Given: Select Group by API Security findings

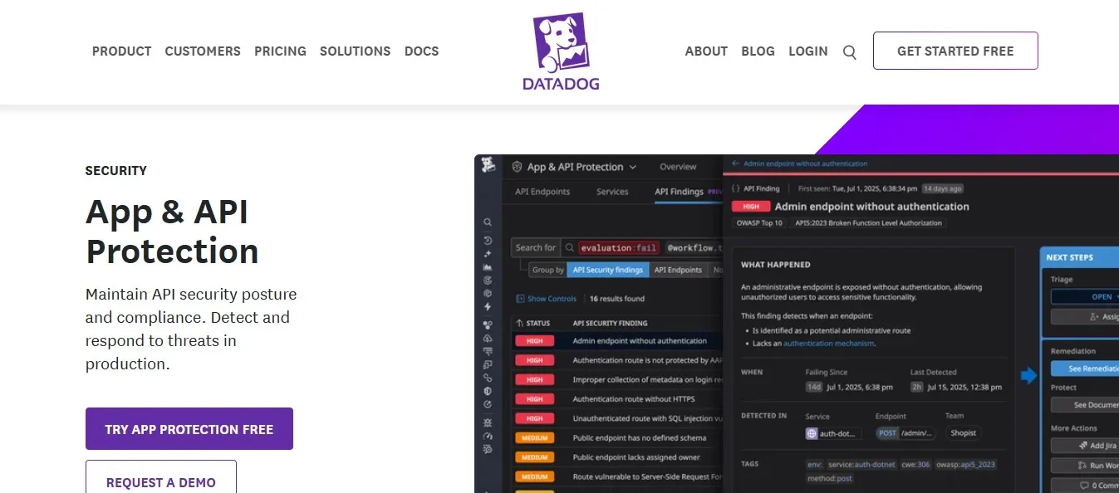Looking at the screenshot, I should point(608,270).
